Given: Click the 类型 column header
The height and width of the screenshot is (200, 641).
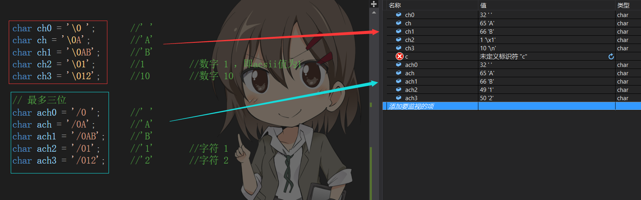Looking at the screenshot, I should click(628, 5).
